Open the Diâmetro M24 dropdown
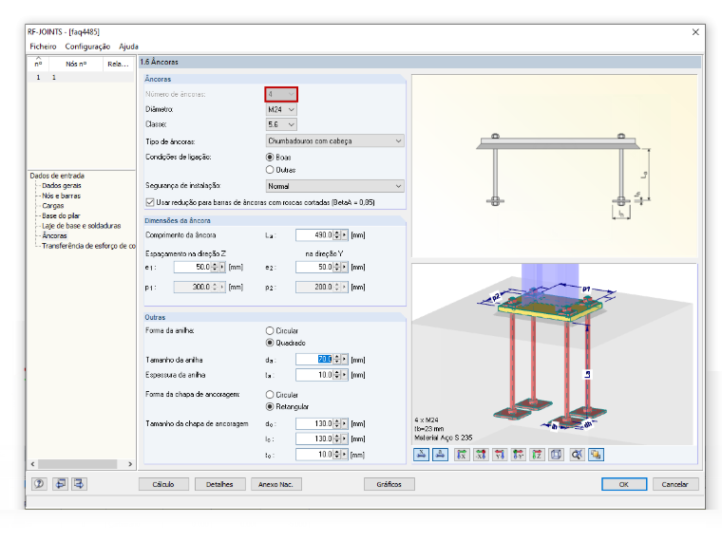 pyautogui.click(x=281, y=109)
